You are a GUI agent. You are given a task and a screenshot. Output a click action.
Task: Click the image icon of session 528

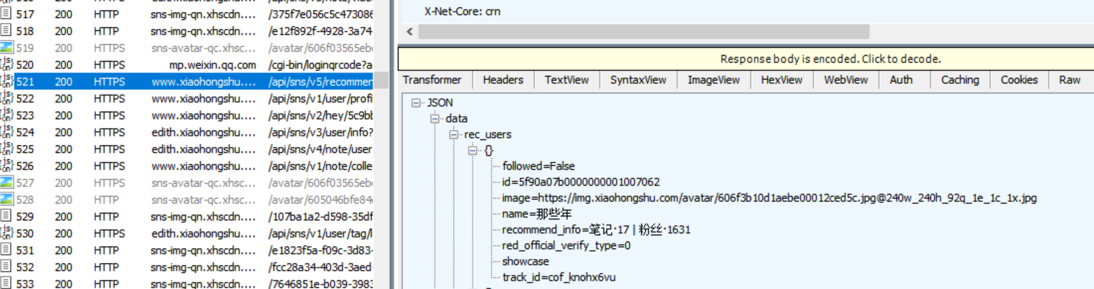click(x=7, y=199)
